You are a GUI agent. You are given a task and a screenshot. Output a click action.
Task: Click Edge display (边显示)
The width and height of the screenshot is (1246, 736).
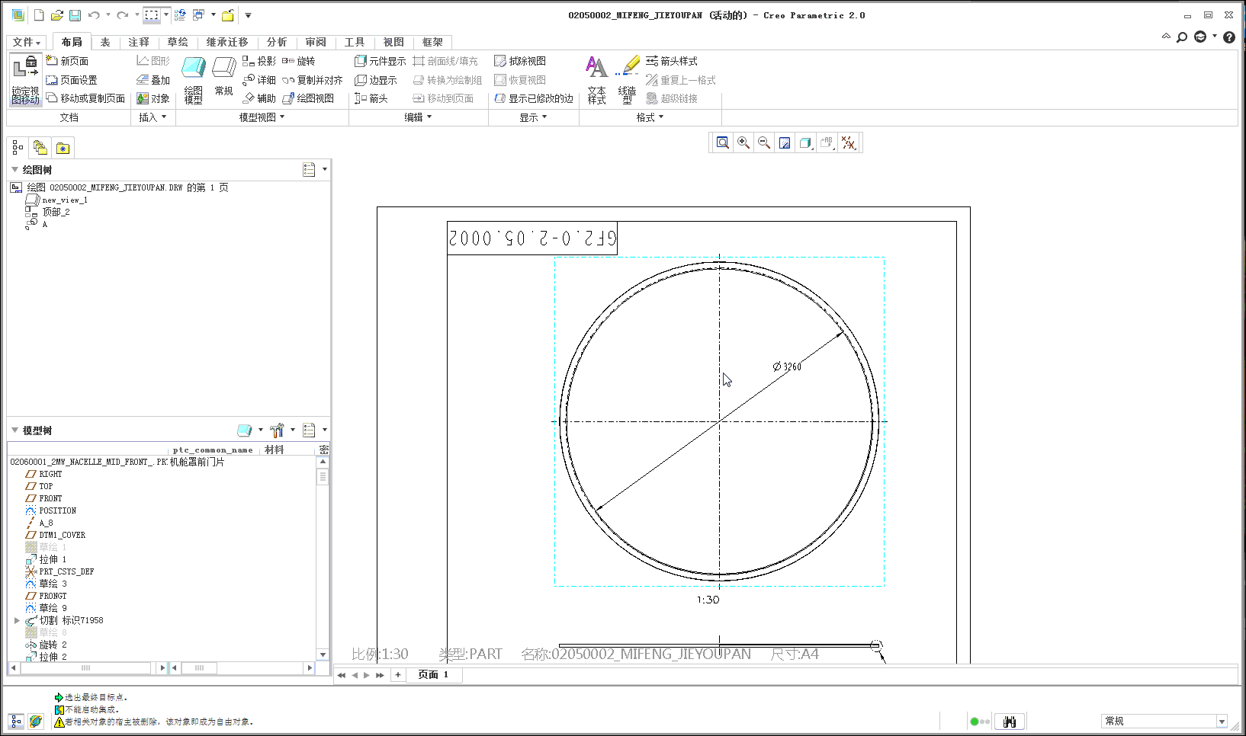pos(376,80)
